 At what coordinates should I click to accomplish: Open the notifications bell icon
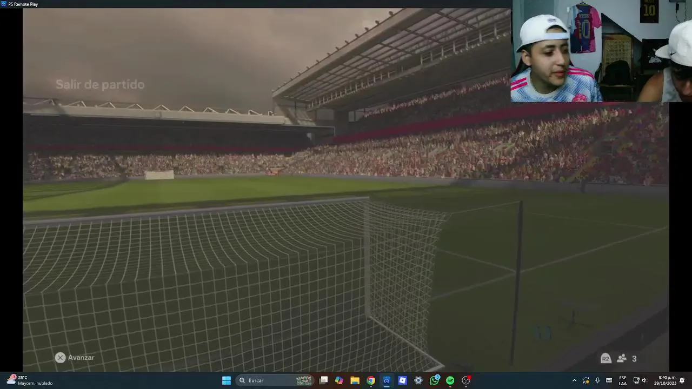click(682, 380)
